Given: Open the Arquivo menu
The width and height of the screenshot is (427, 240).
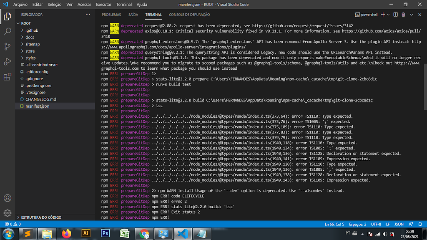Looking at the screenshot, I should point(20,4).
